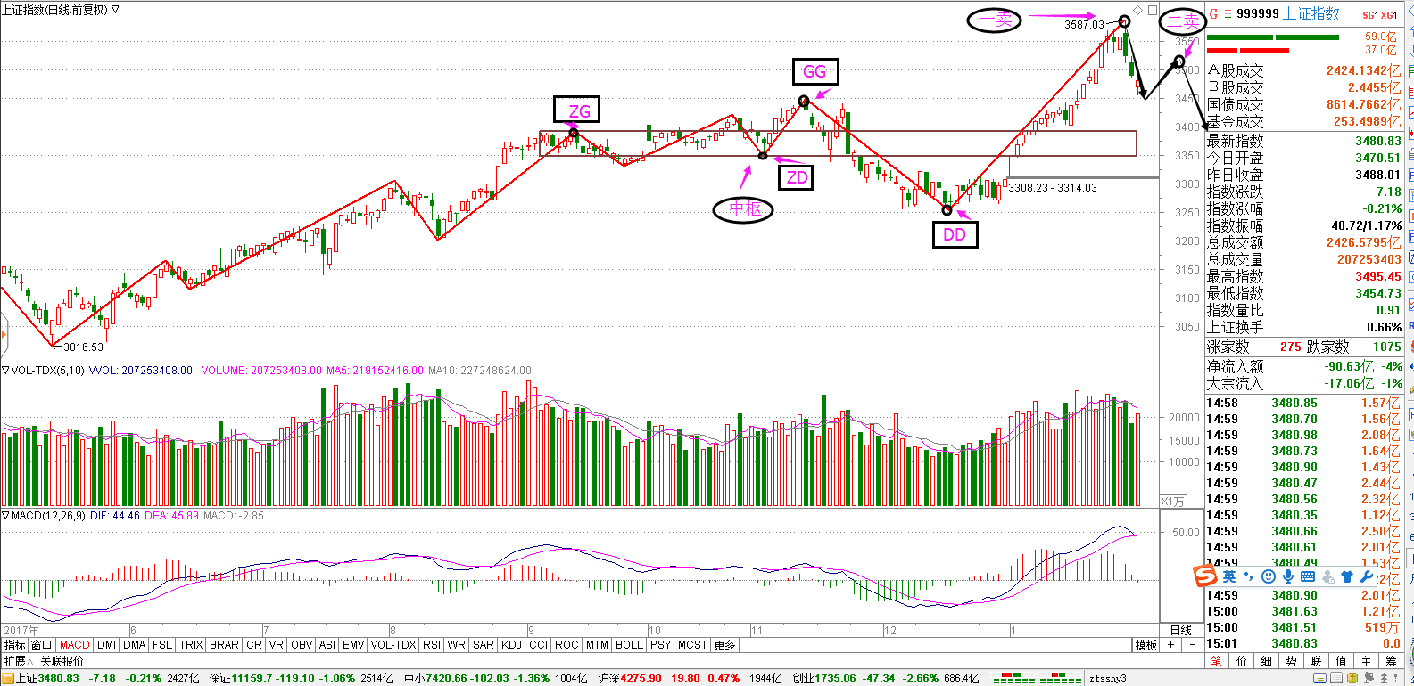1414x686 pixels.
Task: Toggle Sogou punctuation mode icon
Action: click(x=1249, y=576)
